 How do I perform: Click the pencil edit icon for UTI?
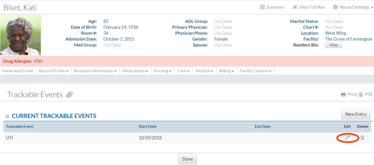347,138
